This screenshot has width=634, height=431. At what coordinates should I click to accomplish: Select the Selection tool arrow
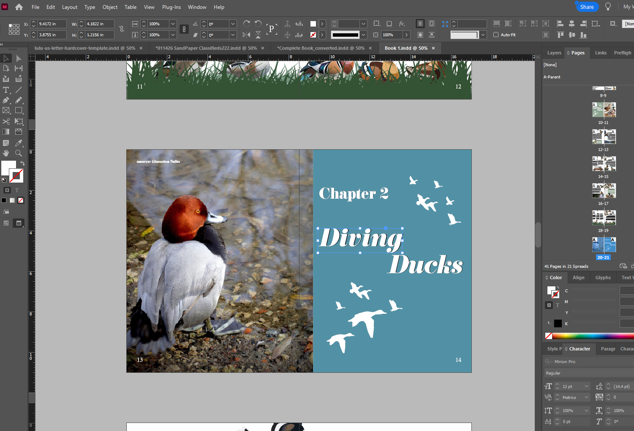point(6,59)
